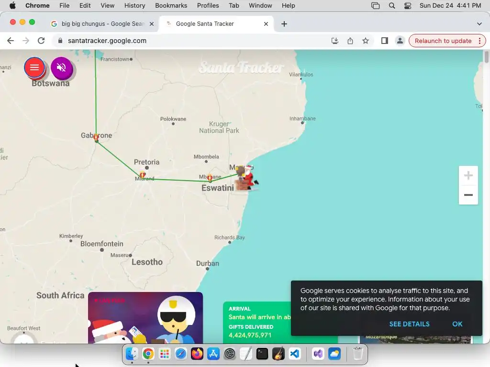The image size is (490, 367).
Task: Switch to big big chungus tab
Action: pos(102,24)
